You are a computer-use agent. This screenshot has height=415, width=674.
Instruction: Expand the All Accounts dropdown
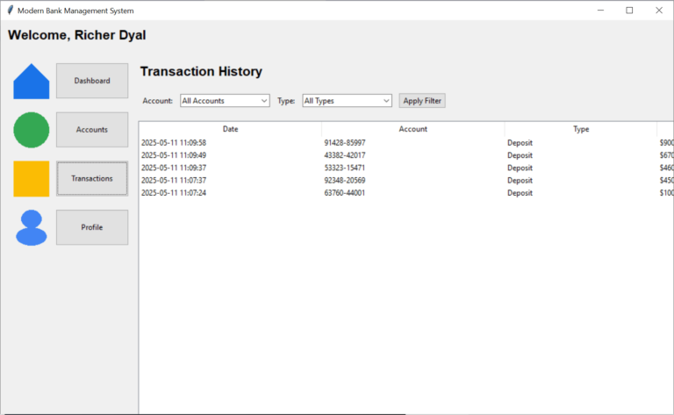point(225,101)
